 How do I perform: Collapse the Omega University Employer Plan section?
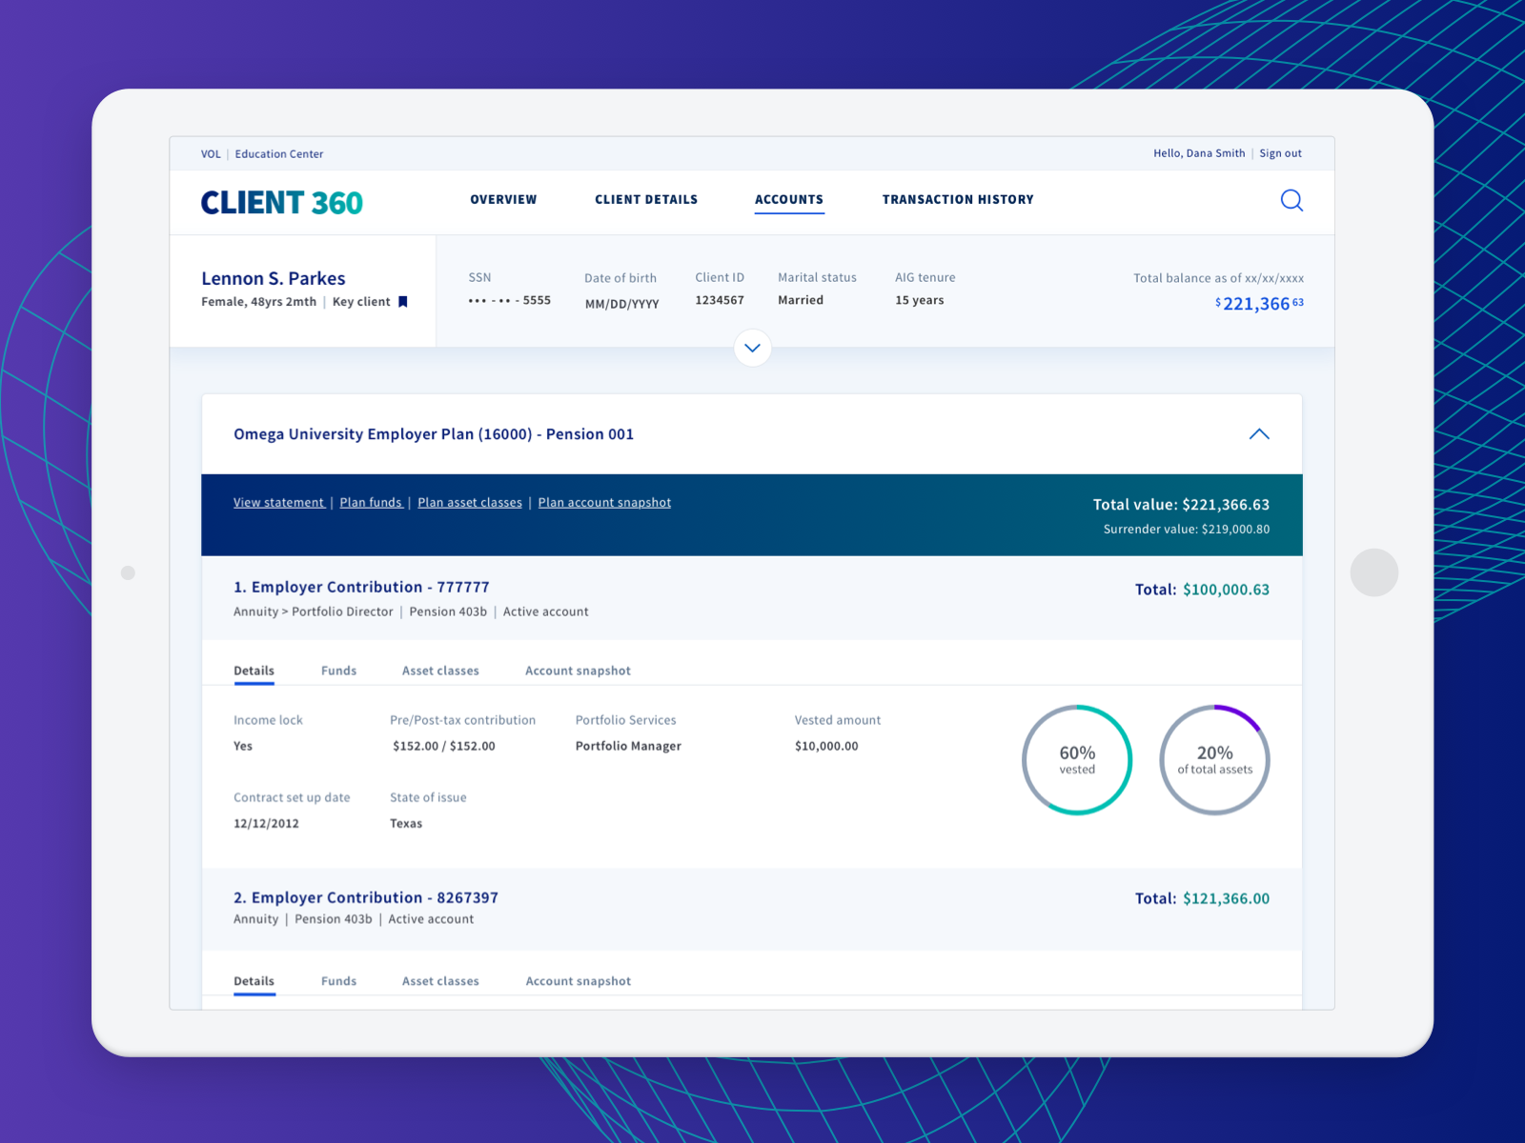pyautogui.click(x=1260, y=433)
